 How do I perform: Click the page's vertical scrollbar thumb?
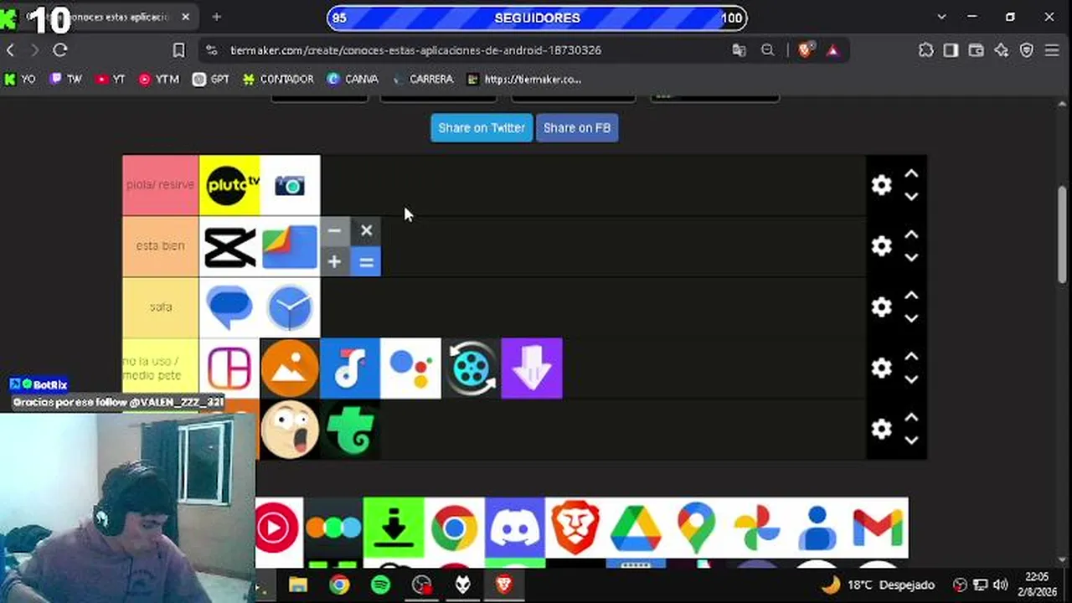[x=1064, y=234]
